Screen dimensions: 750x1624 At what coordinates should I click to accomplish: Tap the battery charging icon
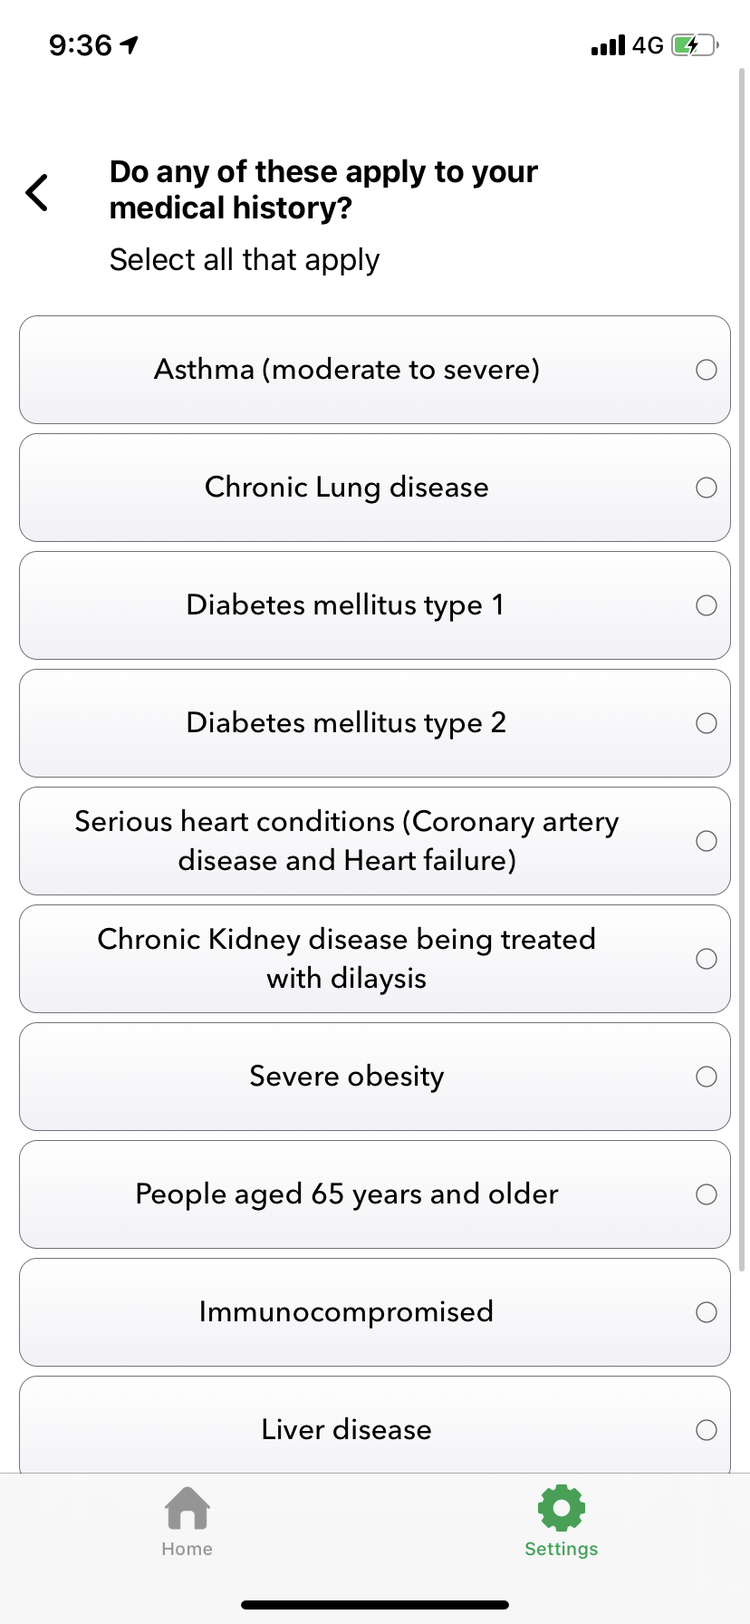(694, 45)
